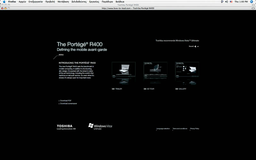Image resolution: width=256 pixels, height=160 pixels.
Task: Open the page MENU label
Action: 61,55
